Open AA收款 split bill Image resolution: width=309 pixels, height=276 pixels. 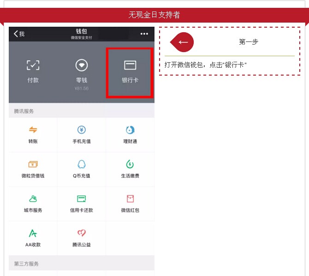(33, 238)
